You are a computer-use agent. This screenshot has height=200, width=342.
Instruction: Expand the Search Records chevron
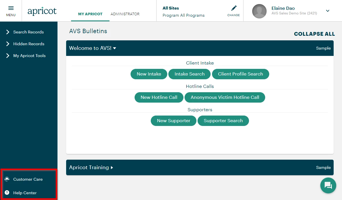click(x=8, y=32)
